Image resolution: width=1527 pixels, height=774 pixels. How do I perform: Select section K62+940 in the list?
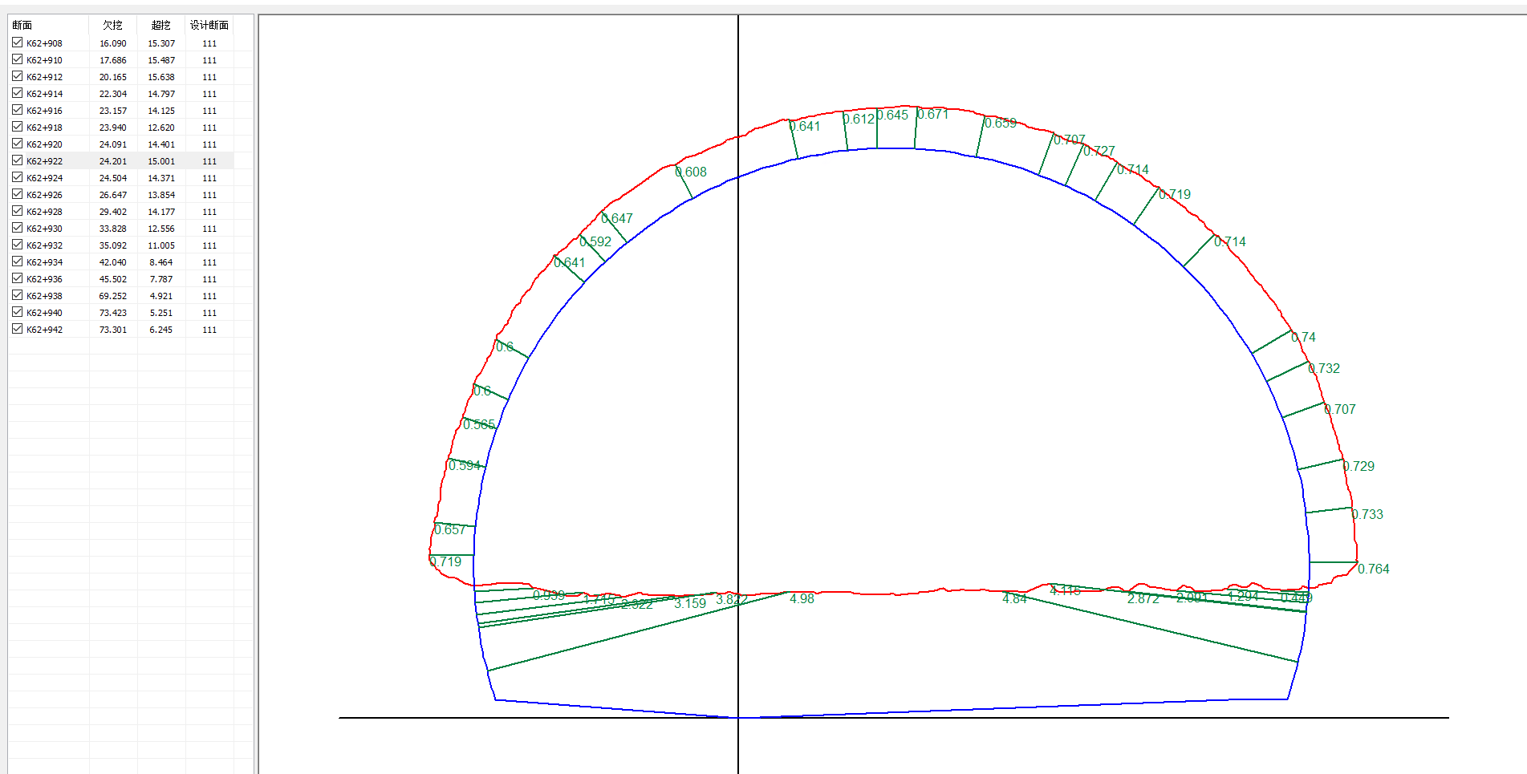[44, 313]
